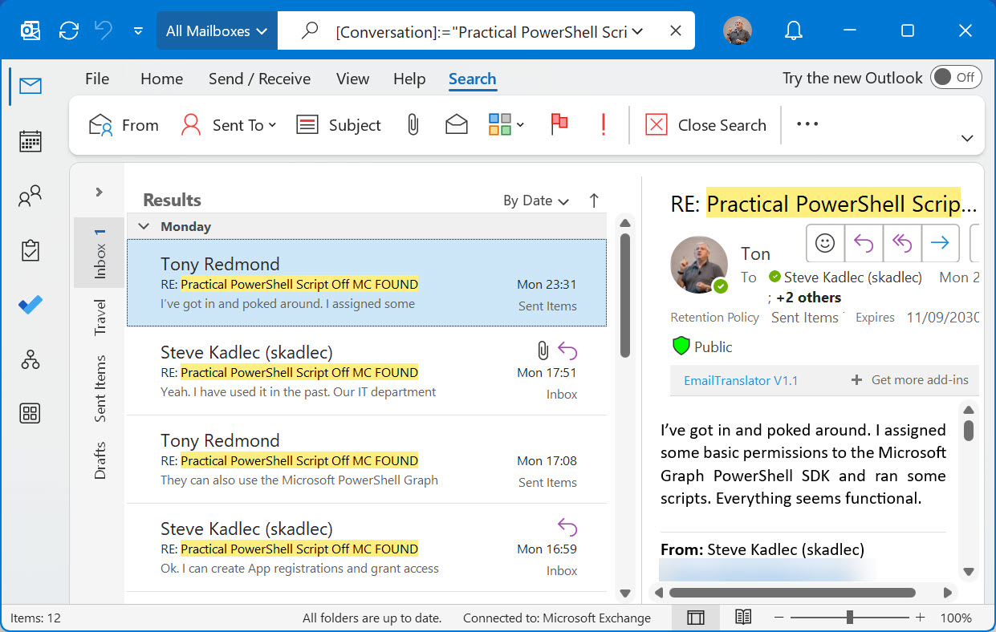Click the Undo arrow in title bar
The image size is (996, 632).
(104, 30)
